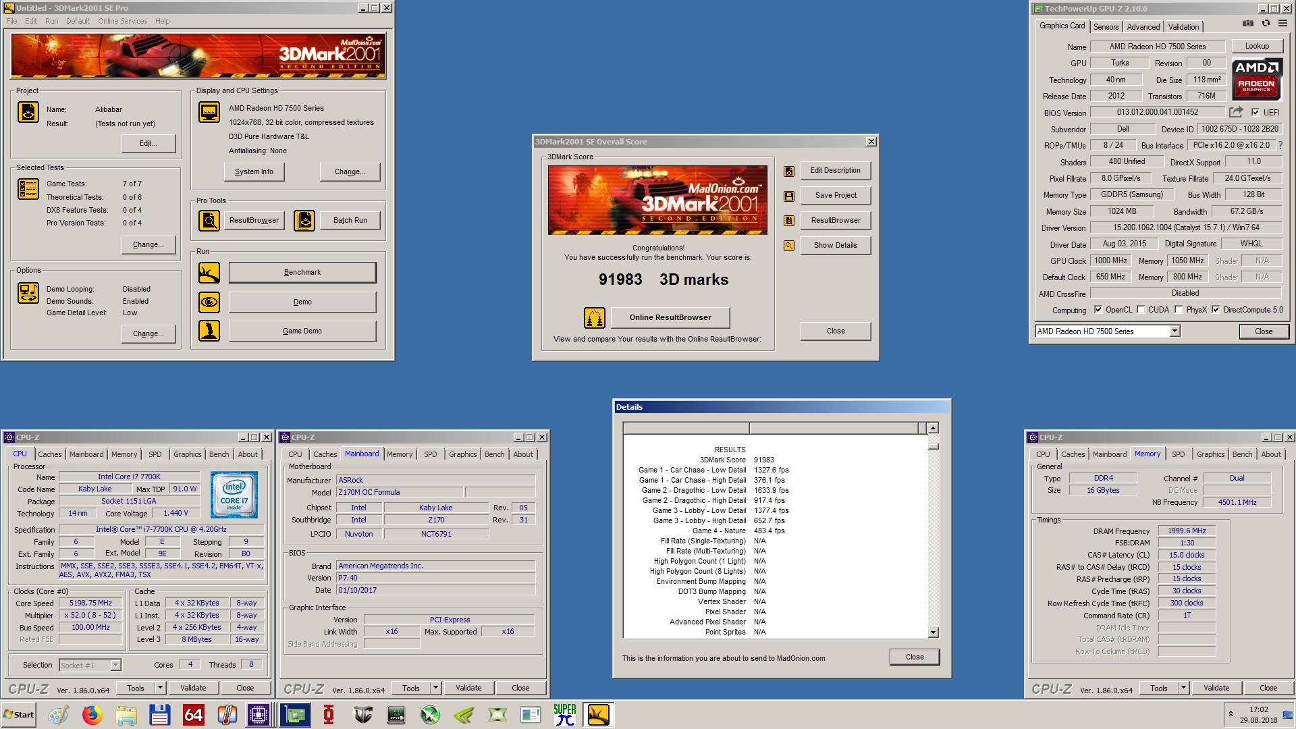Open the SPD tab in right CPU-Z

tap(1179, 454)
